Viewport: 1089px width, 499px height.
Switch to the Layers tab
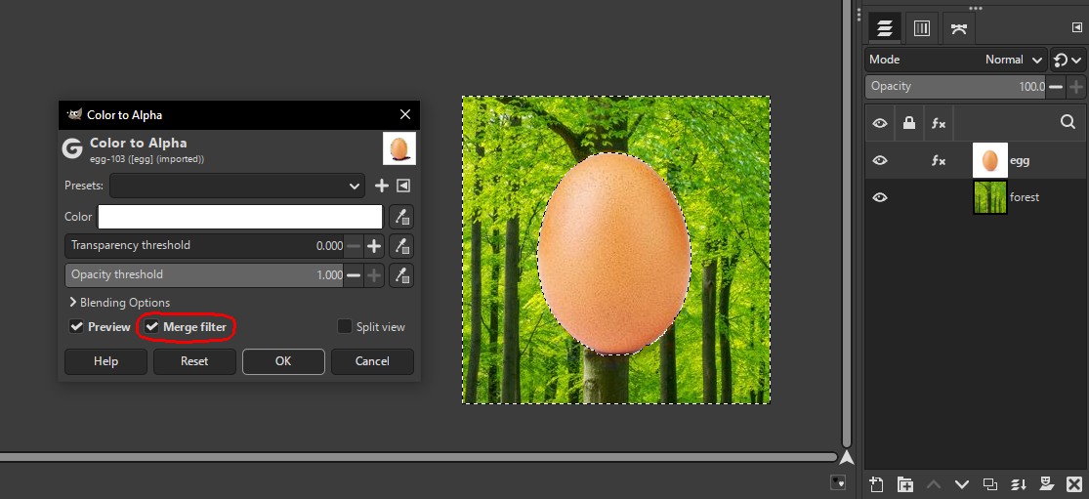(884, 27)
